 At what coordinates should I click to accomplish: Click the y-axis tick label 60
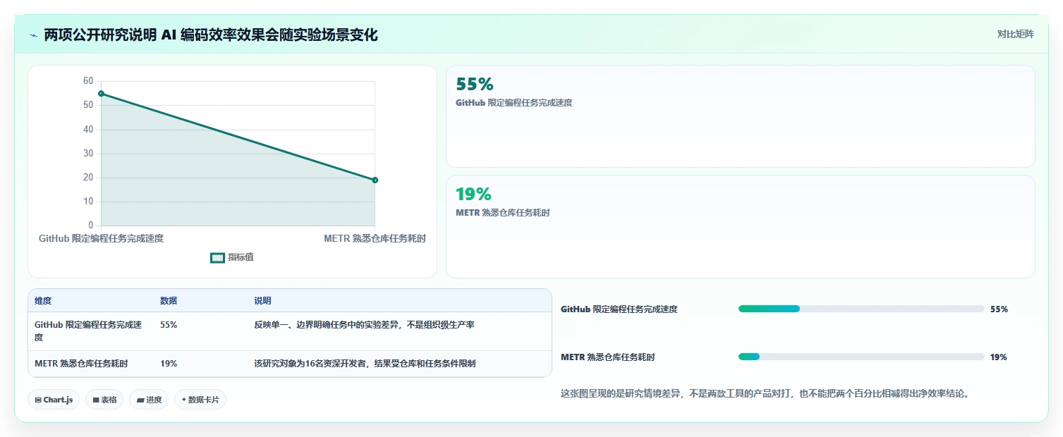[x=88, y=81]
